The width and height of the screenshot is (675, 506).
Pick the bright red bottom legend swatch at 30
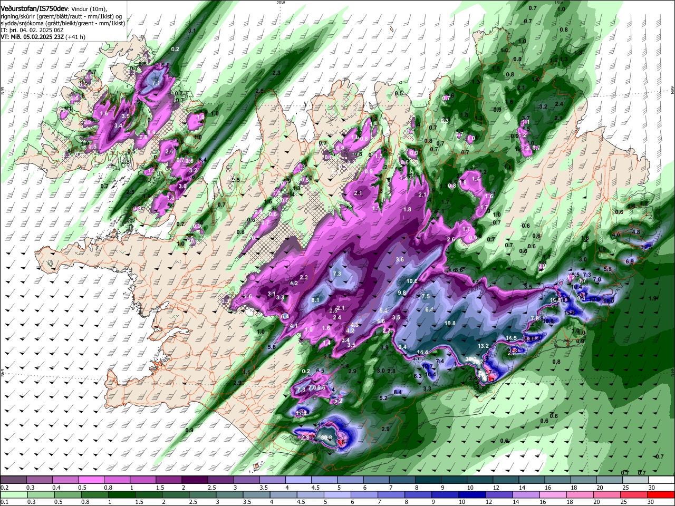(661, 495)
